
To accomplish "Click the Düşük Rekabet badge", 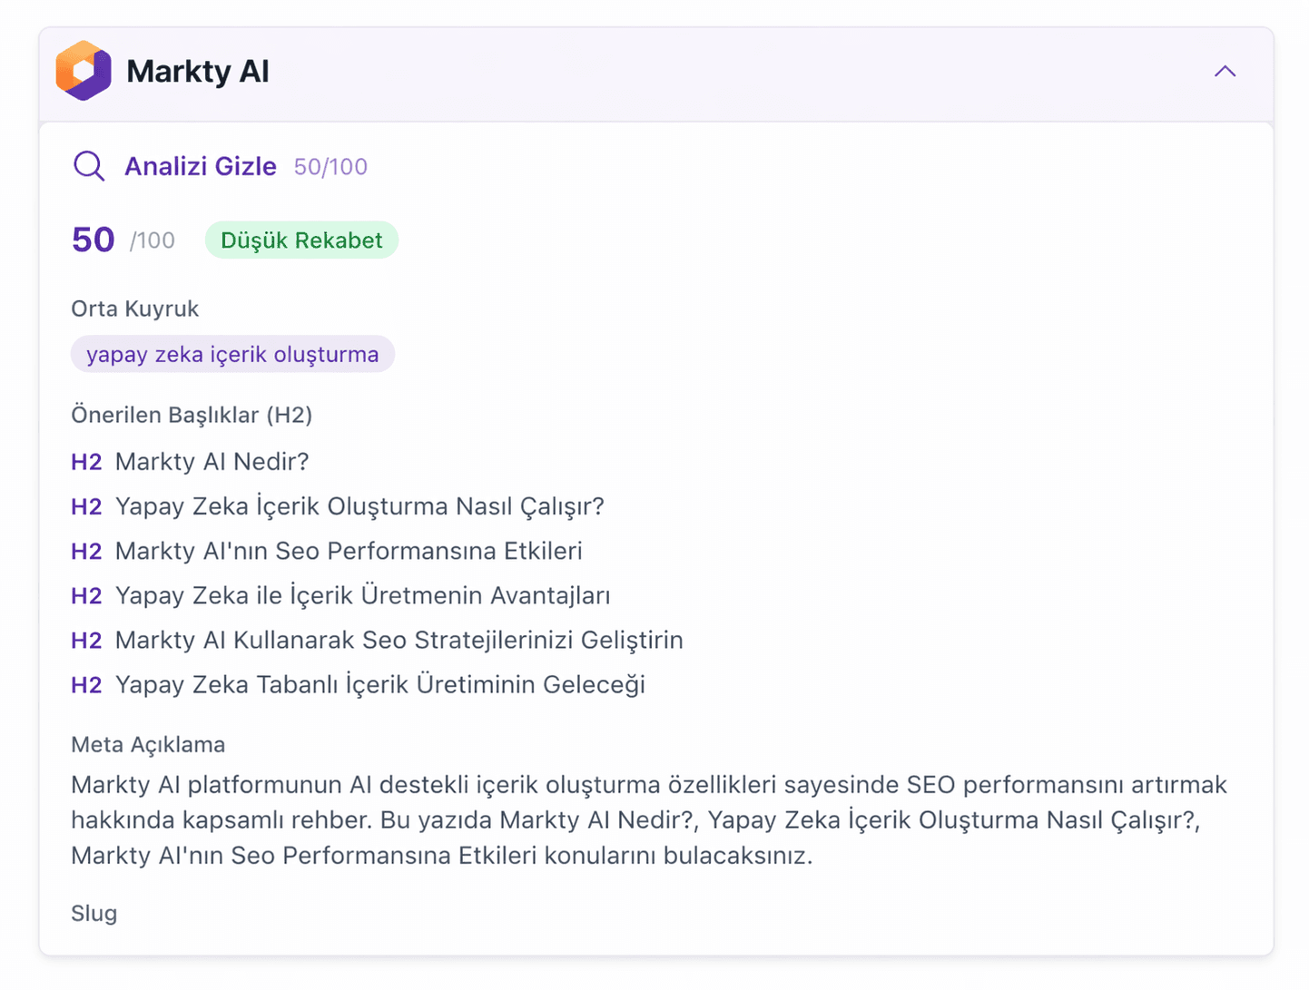I will click(x=301, y=240).
